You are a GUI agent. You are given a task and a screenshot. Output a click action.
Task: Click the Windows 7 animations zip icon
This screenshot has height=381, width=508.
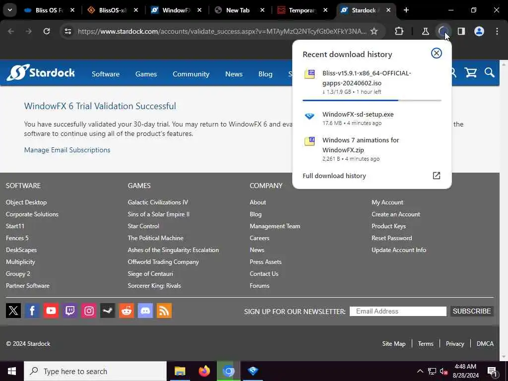tap(310, 141)
